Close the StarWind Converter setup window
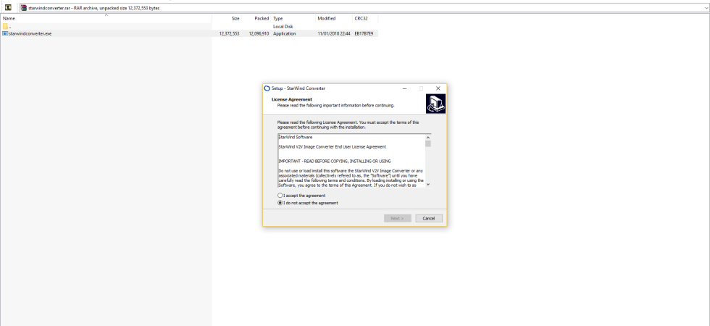 (x=438, y=88)
